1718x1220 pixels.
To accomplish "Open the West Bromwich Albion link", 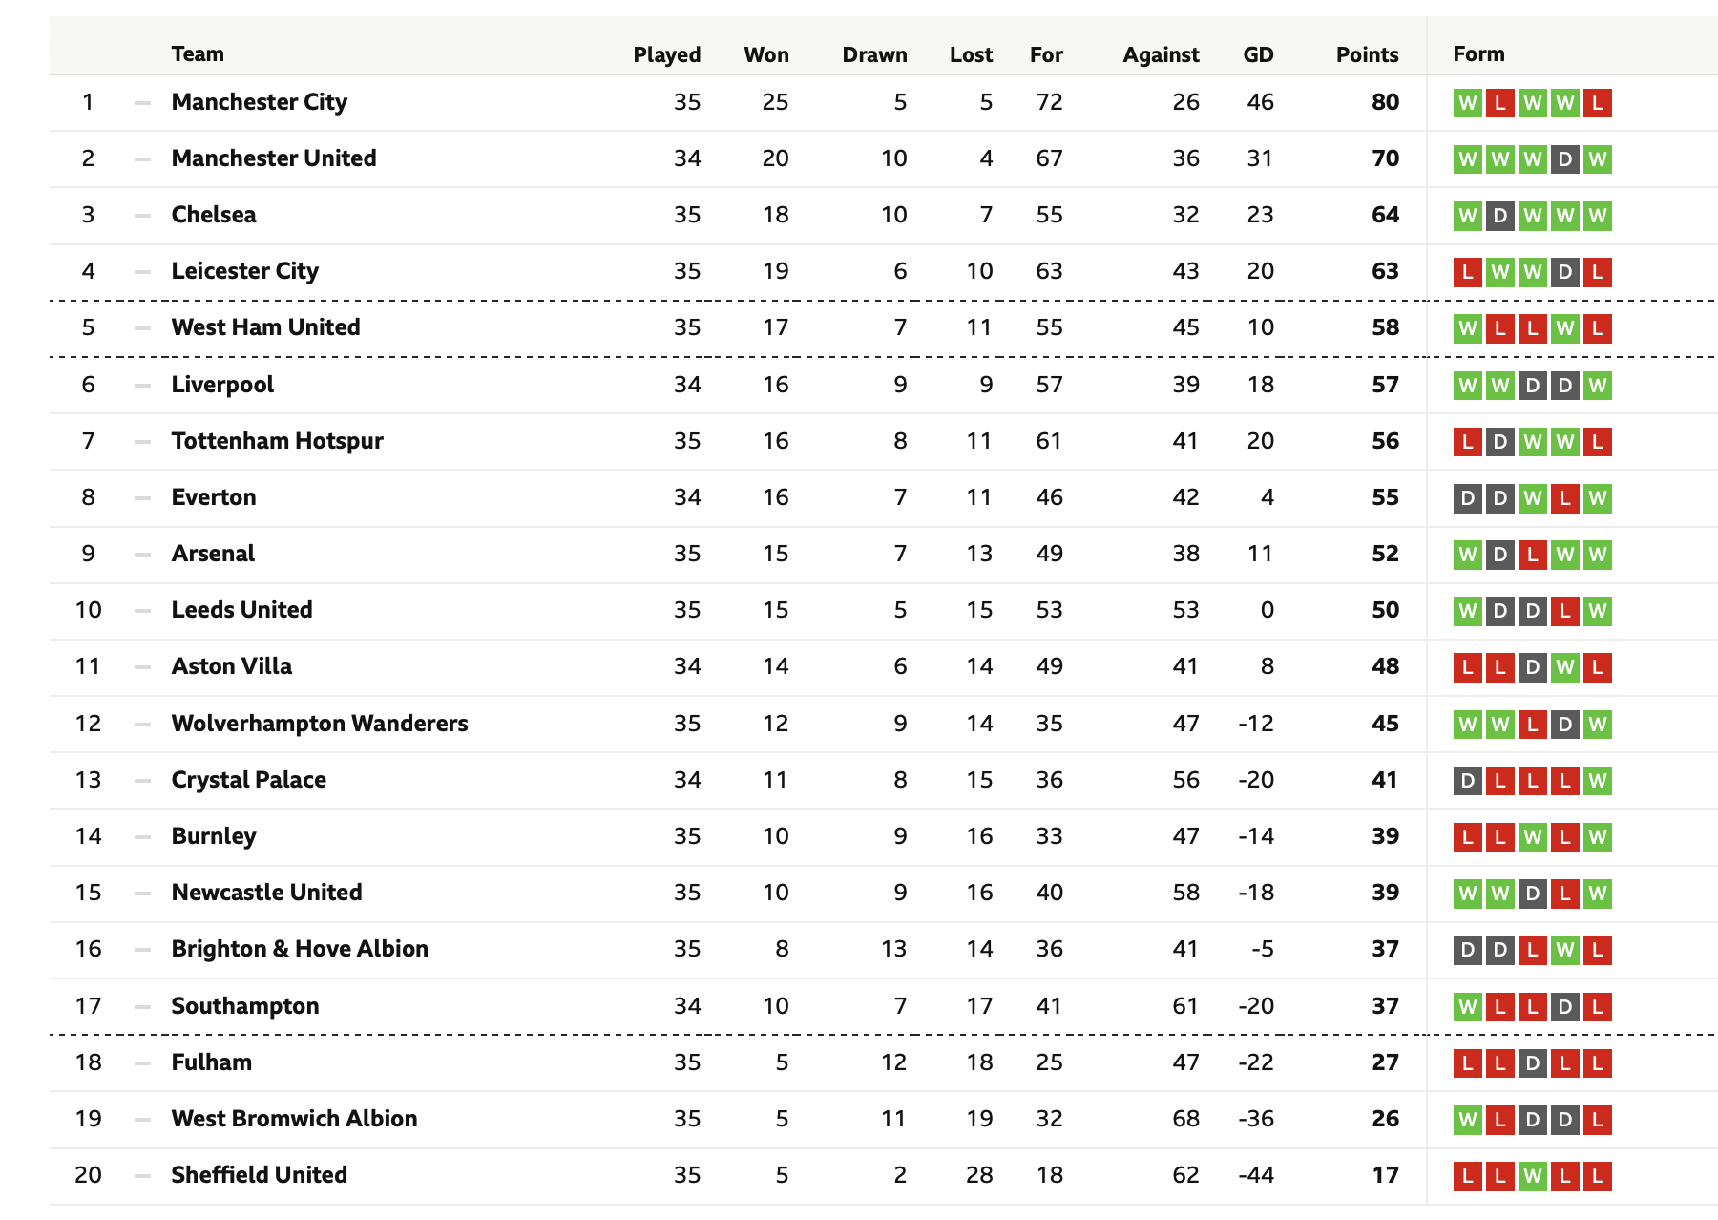I will 294,1119.
